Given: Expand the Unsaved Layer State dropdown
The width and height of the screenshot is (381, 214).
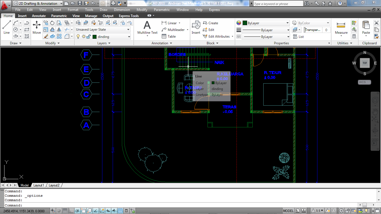Looking at the screenshot, I should click(x=103, y=30).
